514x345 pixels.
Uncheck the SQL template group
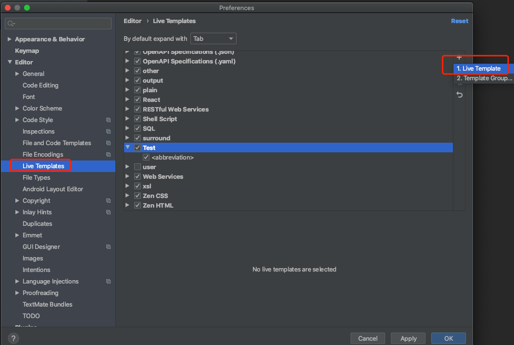(x=138, y=128)
